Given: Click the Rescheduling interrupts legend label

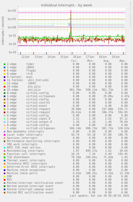Looking at the screenshot, I should [x=25, y=151].
